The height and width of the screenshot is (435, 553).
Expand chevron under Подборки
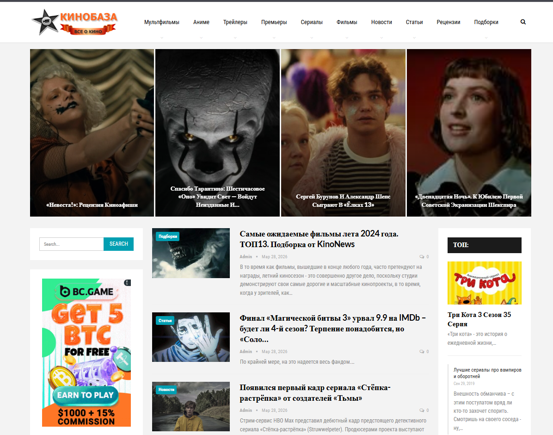[486, 37]
